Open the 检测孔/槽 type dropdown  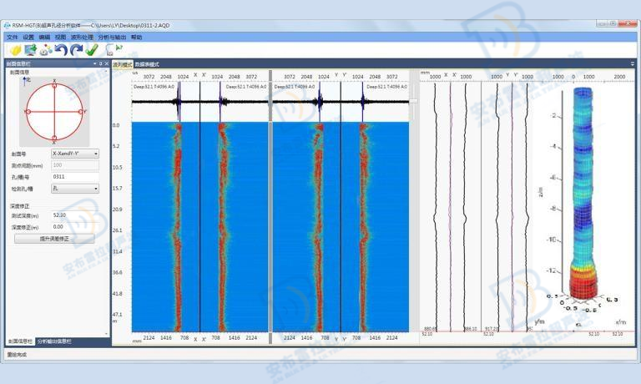tap(75, 189)
